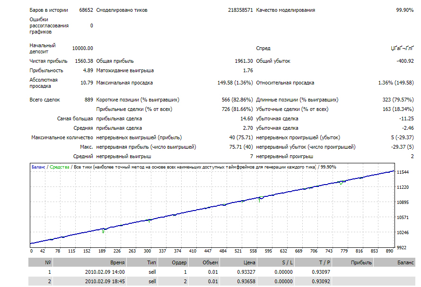Select the Баланс column header

pyautogui.click(x=395, y=262)
